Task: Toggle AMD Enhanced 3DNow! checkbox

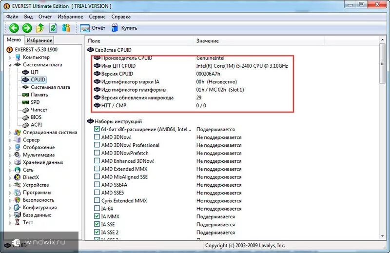Action: point(97,161)
